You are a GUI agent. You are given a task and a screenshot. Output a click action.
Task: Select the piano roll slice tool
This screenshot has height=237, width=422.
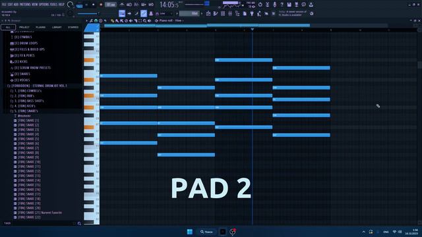click(136, 20)
